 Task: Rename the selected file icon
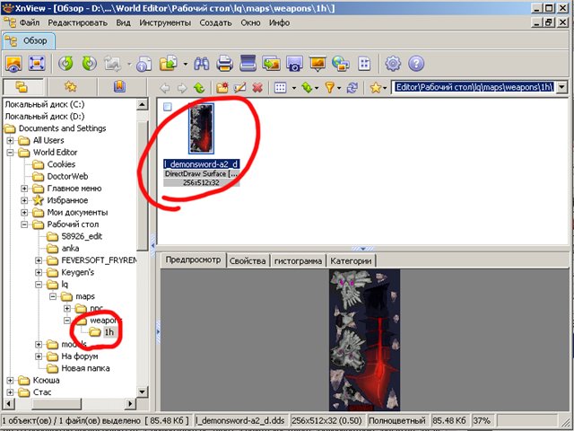coord(239,88)
